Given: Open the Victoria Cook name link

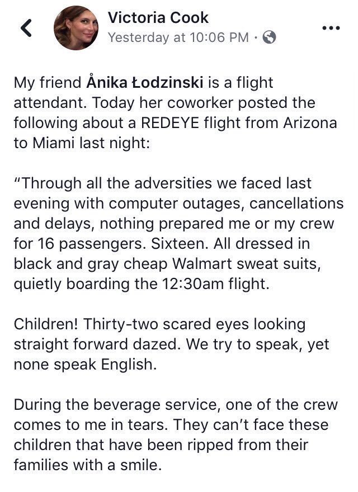Looking at the screenshot, I should pyautogui.click(x=158, y=17).
